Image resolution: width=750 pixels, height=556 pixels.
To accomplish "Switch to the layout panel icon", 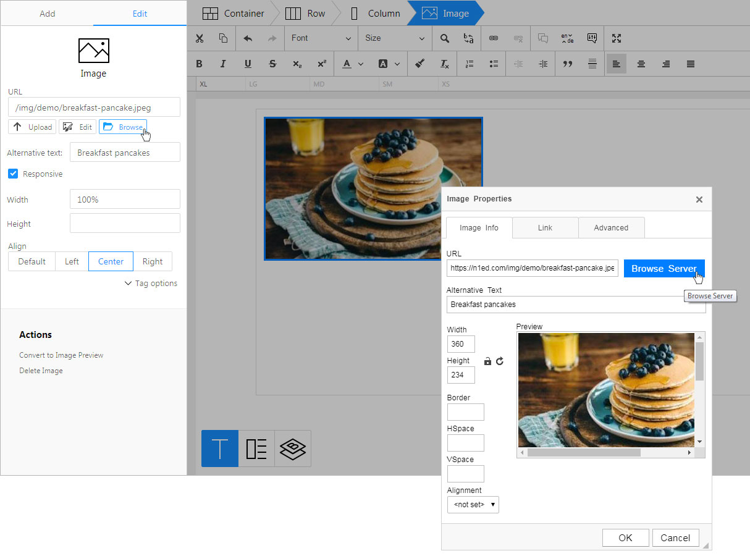I will click(x=256, y=449).
